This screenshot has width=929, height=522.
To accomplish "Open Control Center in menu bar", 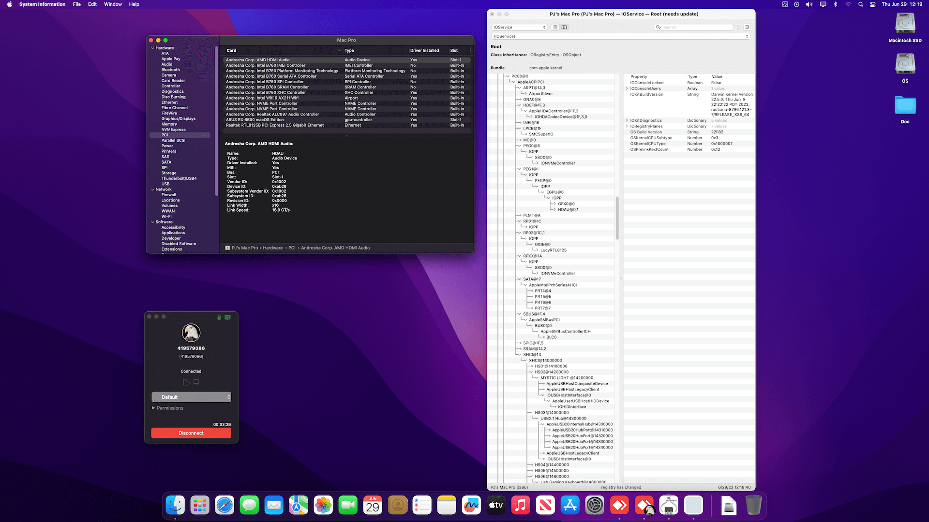I will pos(873,4).
